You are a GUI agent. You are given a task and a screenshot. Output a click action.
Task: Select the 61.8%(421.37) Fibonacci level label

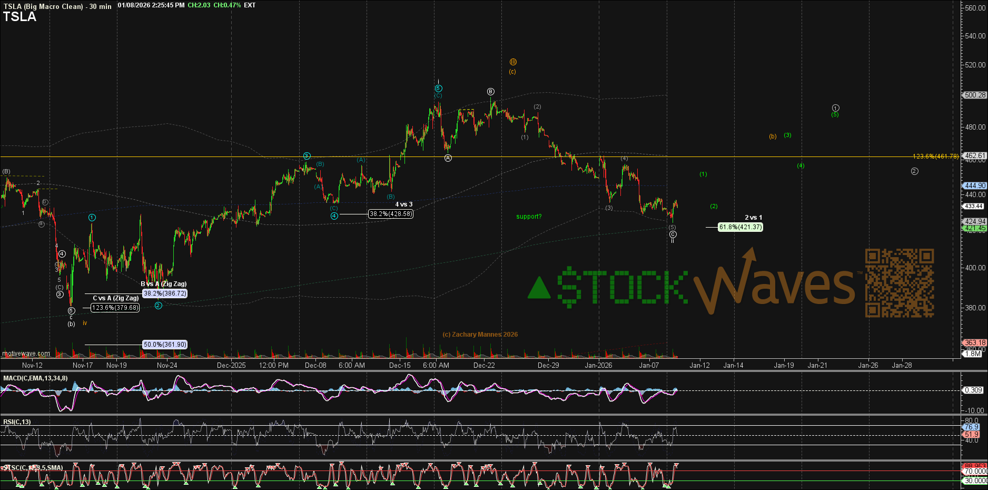point(740,227)
